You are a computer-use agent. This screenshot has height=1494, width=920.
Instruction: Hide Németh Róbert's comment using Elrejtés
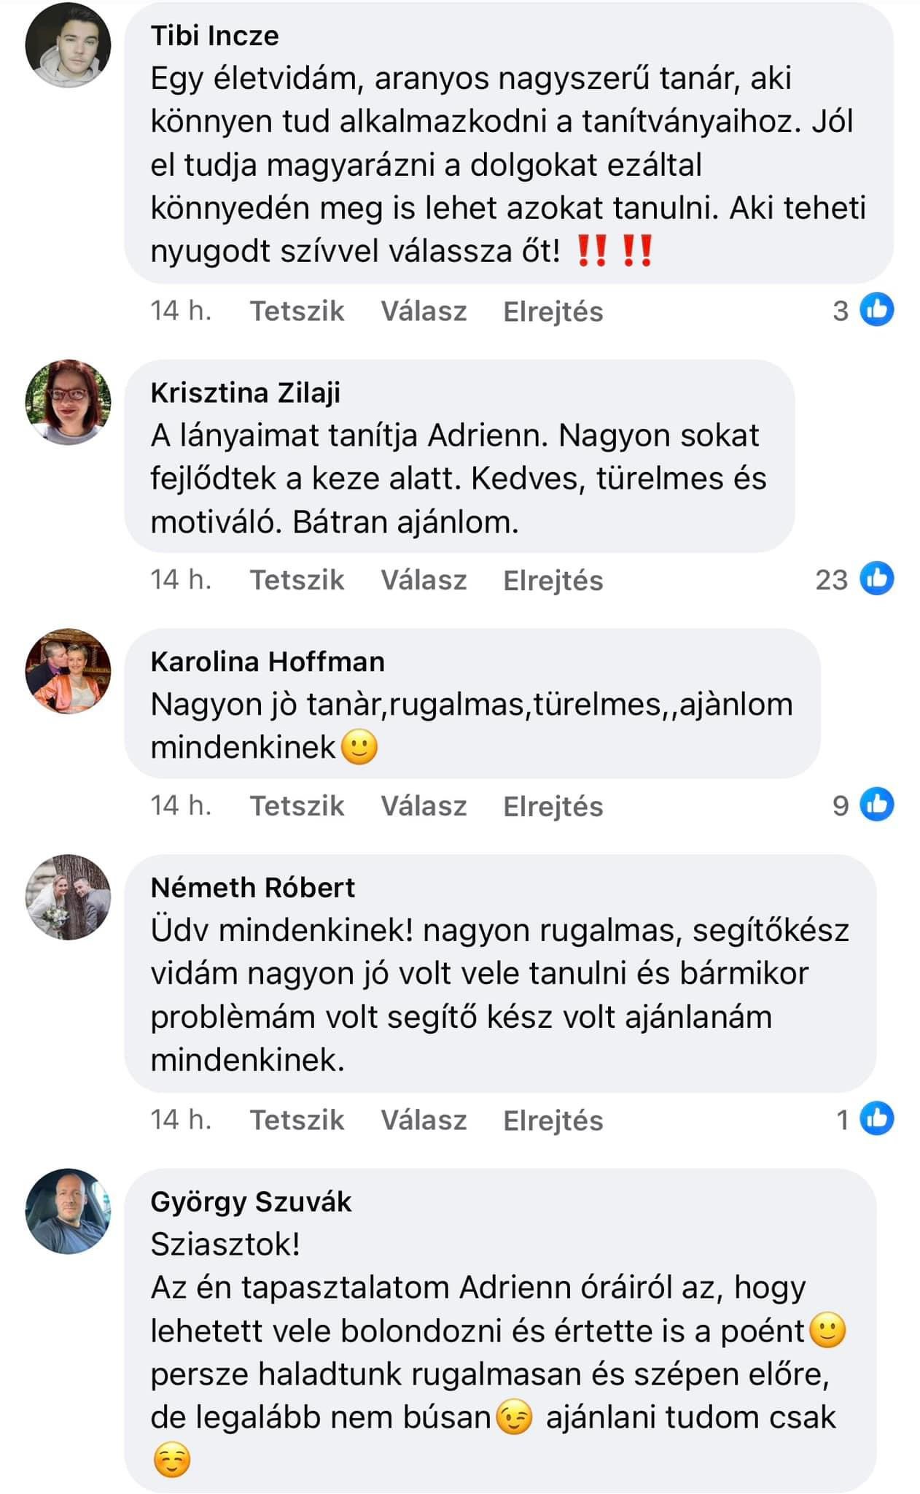coord(553,1120)
